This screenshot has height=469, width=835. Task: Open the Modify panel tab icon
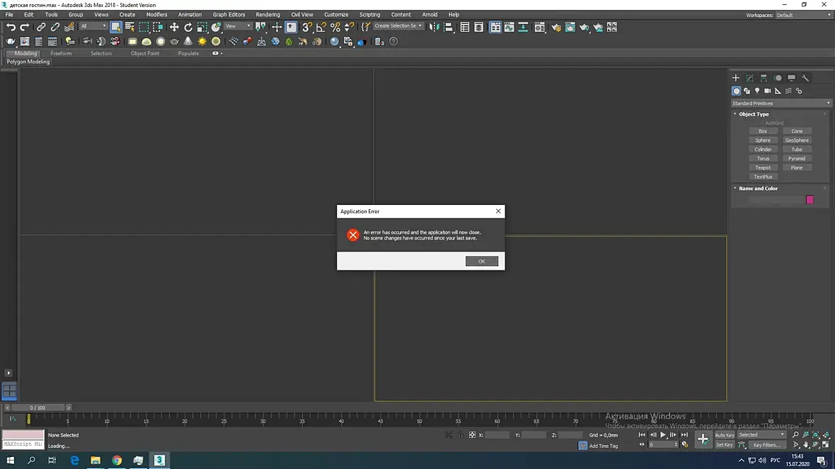pyautogui.click(x=749, y=78)
